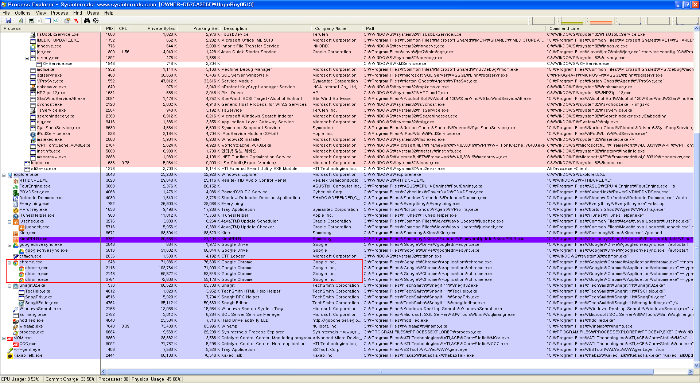Screen dimensions: 700x383
Task: Click the red X Kill Process icon
Action: [x=76, y=21]
